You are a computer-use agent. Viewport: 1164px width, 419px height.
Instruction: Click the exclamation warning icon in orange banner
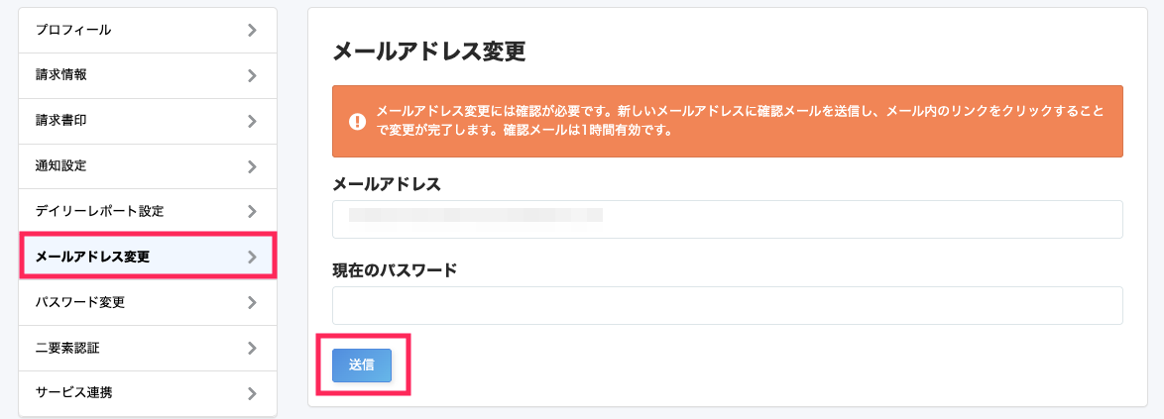coord(357,122)
